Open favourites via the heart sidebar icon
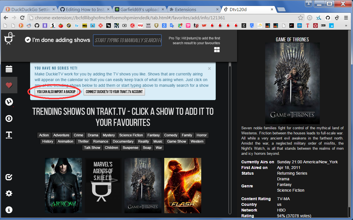The width and height of the screenshot is (353, 220). 9,85
